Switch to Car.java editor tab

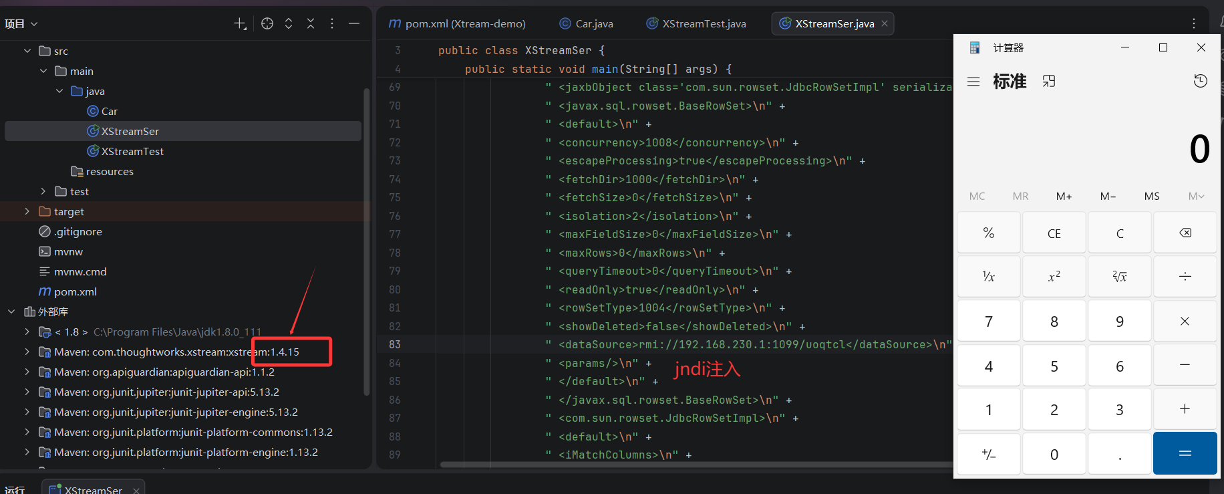coord(586,24)
